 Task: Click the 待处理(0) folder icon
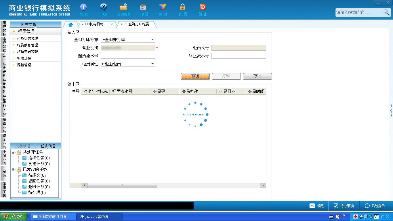tap(24, 193)
